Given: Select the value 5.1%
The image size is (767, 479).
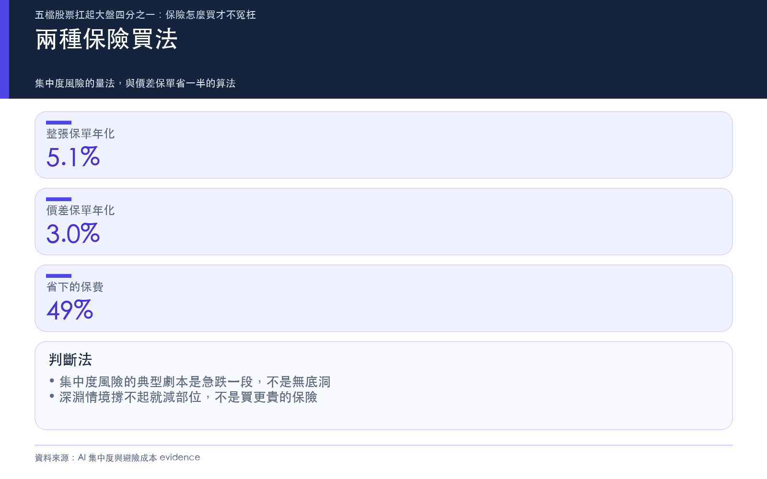Looking at the screenshot, I should pyautogui.click(x=73, y=157).
